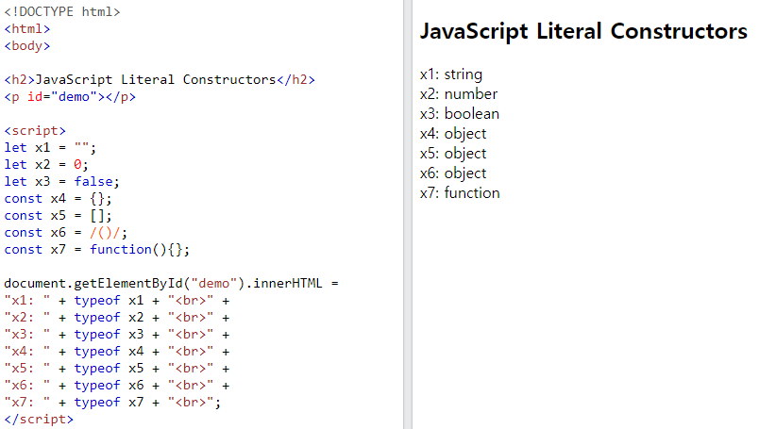Click the opening '<html>' tag

pyautogui.click(x=27, y=28)
